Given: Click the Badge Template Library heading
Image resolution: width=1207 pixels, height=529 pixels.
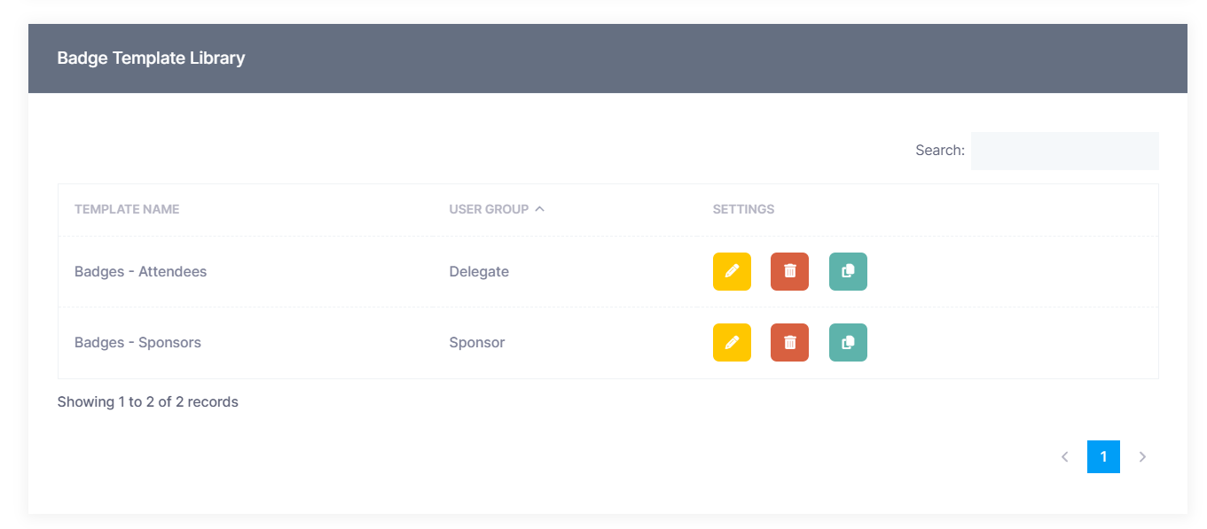Looking at the screenshot, I should [x=151, y=58].
